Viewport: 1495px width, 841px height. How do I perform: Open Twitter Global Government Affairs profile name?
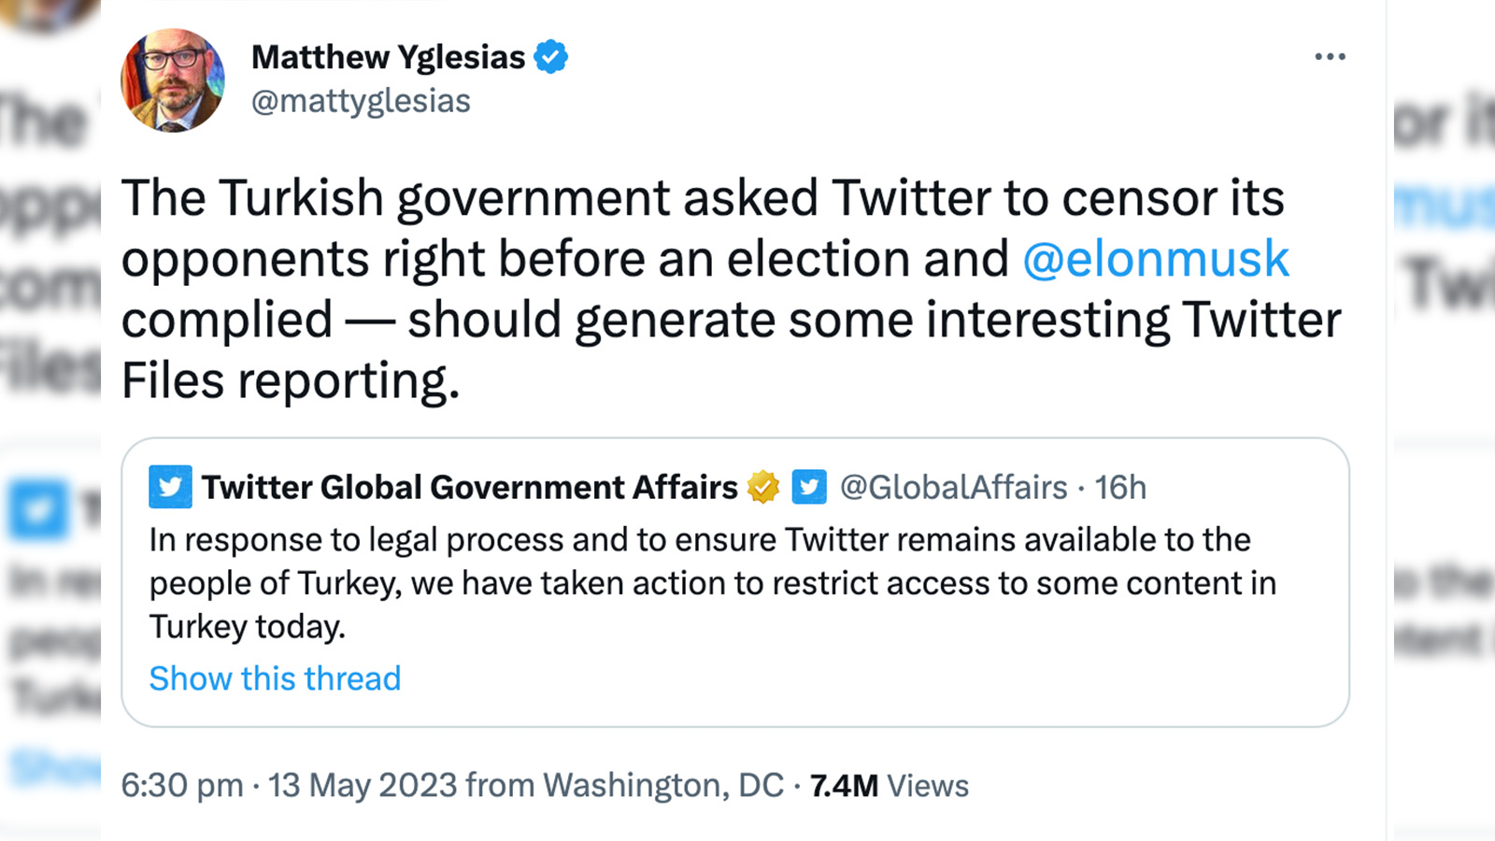click(470, 487)
